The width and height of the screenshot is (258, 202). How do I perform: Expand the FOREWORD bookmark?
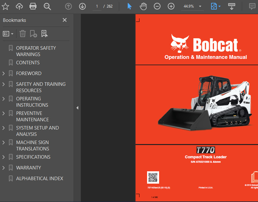coord(3,73)
